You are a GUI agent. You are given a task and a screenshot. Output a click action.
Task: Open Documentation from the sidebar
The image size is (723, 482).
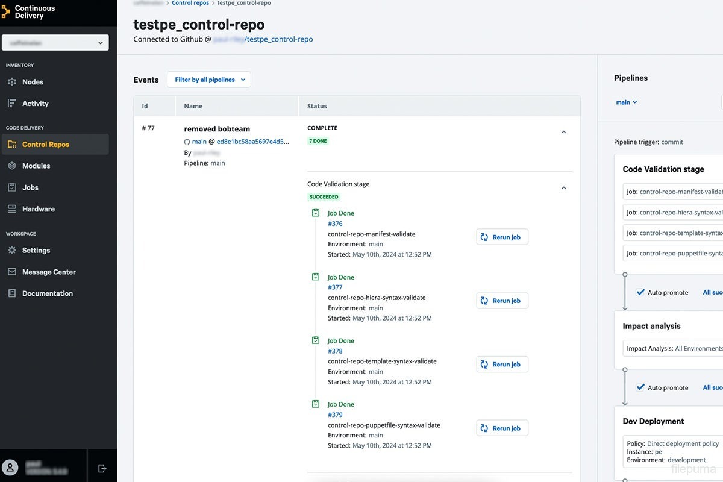pos(47,293)
